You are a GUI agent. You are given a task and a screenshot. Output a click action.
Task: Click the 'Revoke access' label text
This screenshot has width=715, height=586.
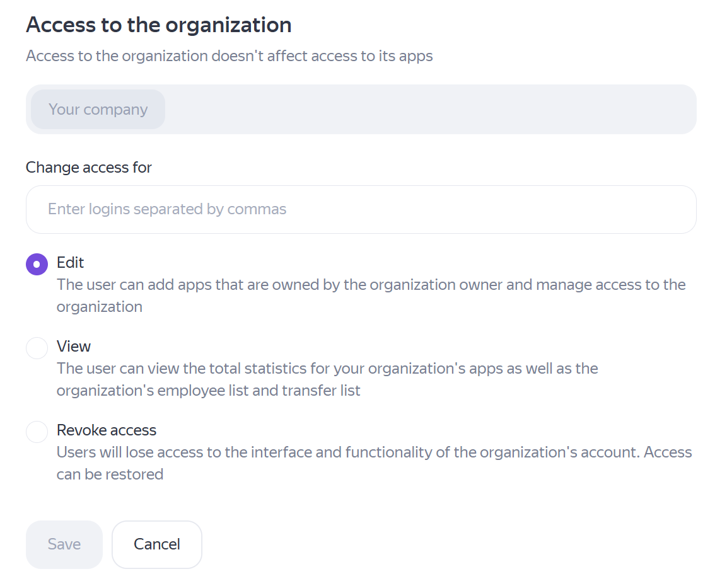(x=107, y=430)
